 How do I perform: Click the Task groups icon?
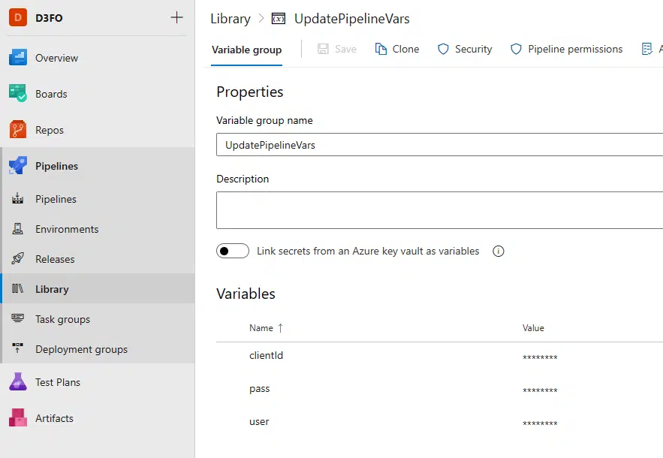(18, 318)
